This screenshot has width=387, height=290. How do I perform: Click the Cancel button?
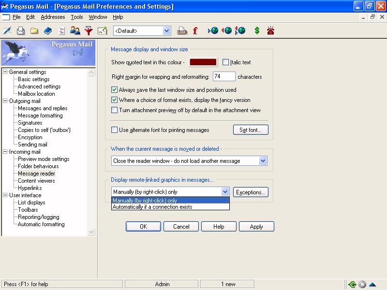[x=181, y=226]
